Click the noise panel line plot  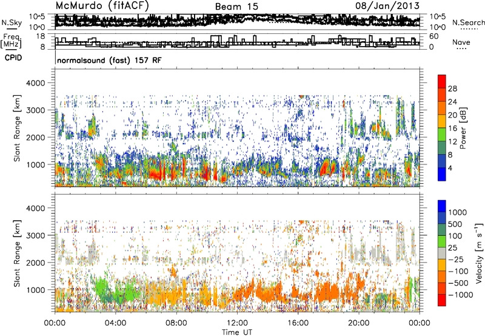(x=237, y=21)
